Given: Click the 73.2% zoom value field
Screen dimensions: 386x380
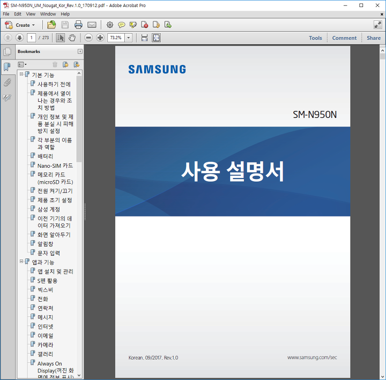Looking at the screenshot, I should click(116, 38).
